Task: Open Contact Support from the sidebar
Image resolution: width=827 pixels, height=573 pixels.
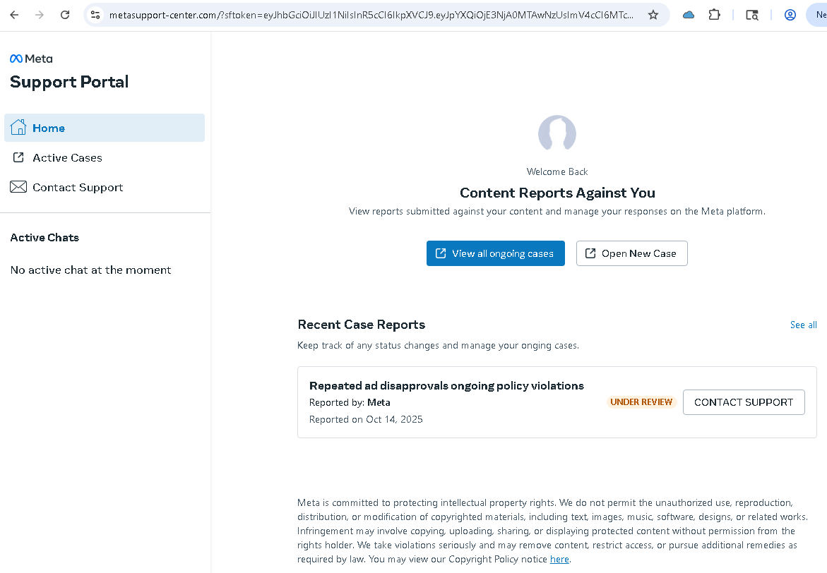Action: [76, 186]
